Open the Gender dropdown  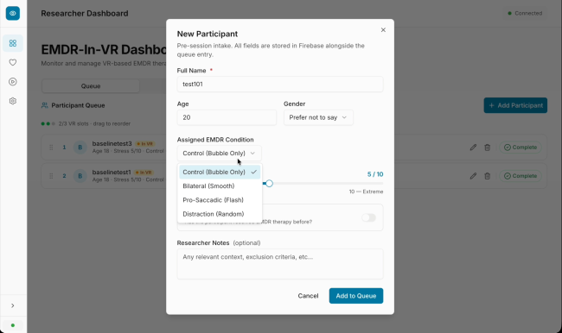click(318, 117)
